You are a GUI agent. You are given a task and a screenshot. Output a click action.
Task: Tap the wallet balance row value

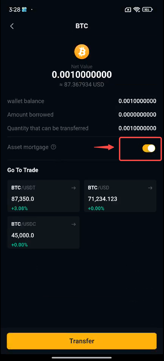[137, 101]
